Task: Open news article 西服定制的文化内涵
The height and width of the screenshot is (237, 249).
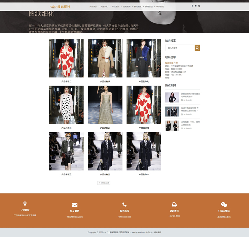Action: click(190, 95)
